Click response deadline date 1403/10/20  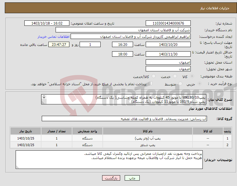(168, 44)
